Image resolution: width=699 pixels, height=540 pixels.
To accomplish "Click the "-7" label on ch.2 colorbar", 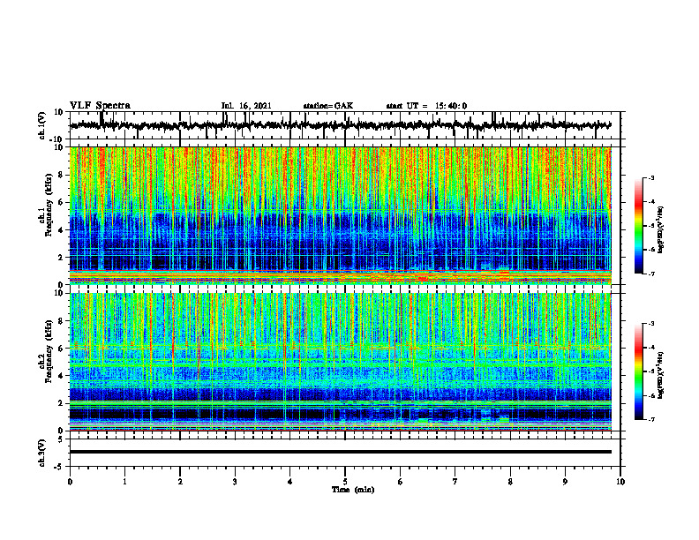I will (x=651, y=419).
